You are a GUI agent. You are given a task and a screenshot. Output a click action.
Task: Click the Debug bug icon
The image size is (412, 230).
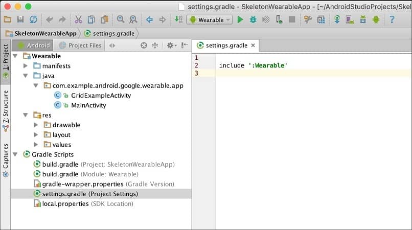[x=253, y=19]
